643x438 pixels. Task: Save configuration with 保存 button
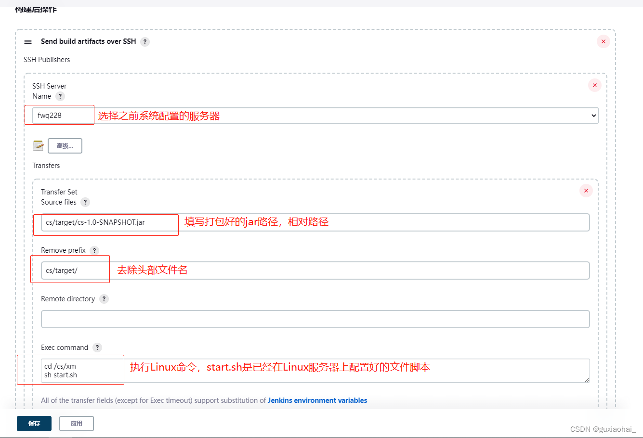(x=34, y=424)
